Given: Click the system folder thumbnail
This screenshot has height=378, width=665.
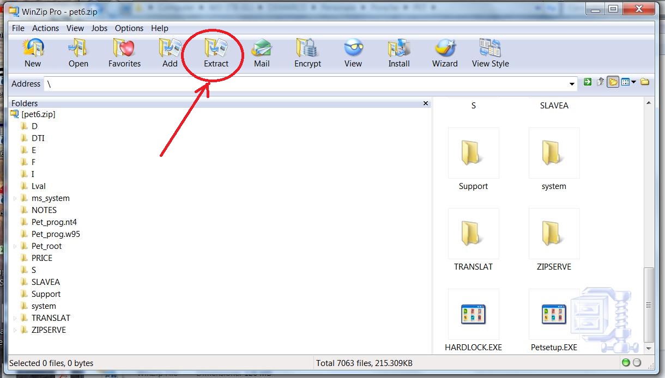Looking at the screenshot, I should click(x=554, y=153).
